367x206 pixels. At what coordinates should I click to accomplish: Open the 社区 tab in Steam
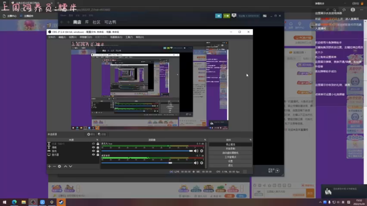(96, 22)
